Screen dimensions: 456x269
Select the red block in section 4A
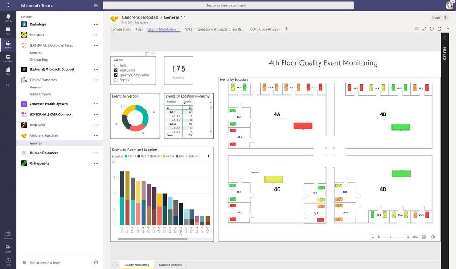tap(303, 126)
